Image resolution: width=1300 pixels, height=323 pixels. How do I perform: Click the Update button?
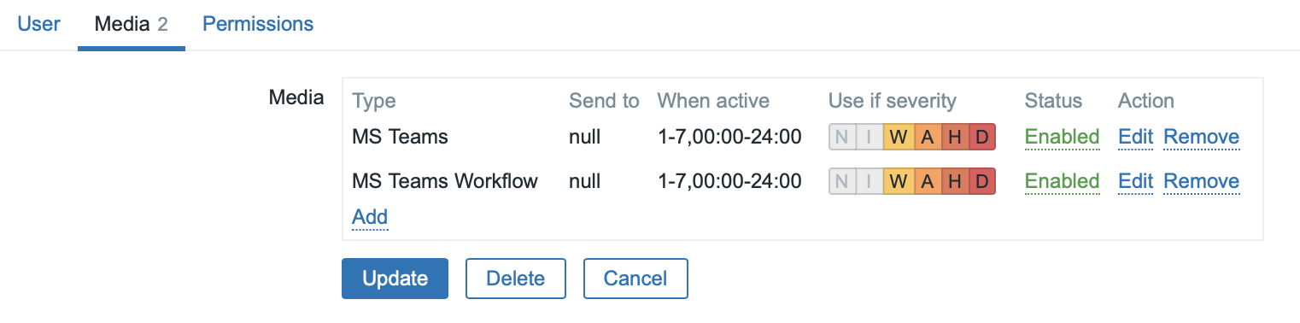coord(395,279)
